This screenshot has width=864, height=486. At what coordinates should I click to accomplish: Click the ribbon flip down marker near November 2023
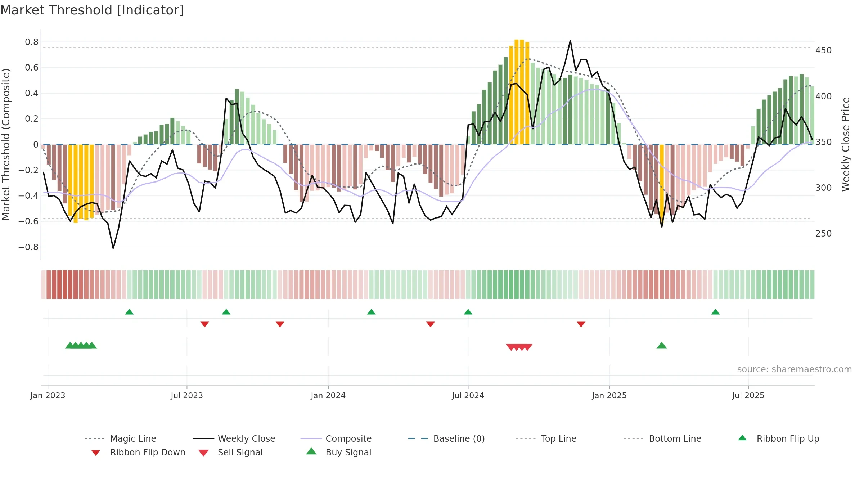pos(280,324)
